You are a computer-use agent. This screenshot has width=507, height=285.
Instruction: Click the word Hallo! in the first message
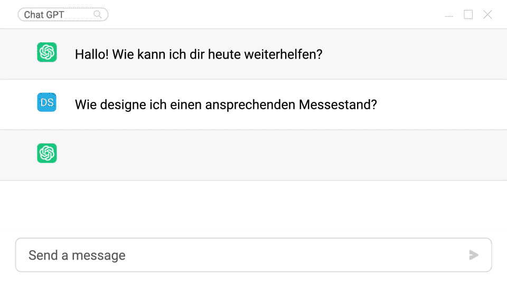tap(91, 54)
